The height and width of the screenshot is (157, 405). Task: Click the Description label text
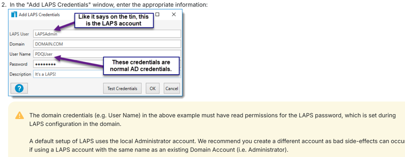20,74
